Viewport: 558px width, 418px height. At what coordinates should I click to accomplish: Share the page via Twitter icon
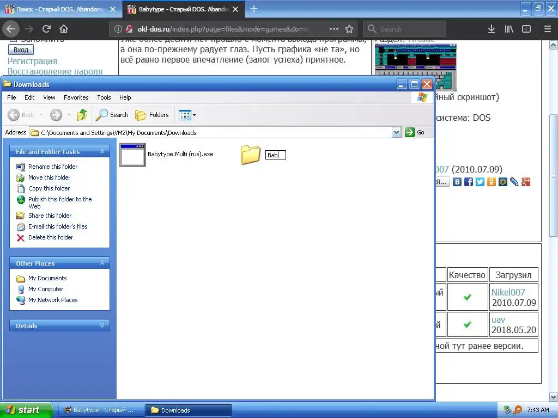480,182
